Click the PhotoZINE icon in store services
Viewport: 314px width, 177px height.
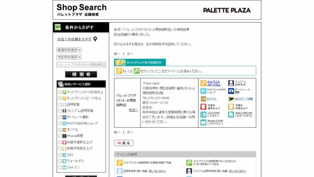pyautogui.click(x=203, y=122)
